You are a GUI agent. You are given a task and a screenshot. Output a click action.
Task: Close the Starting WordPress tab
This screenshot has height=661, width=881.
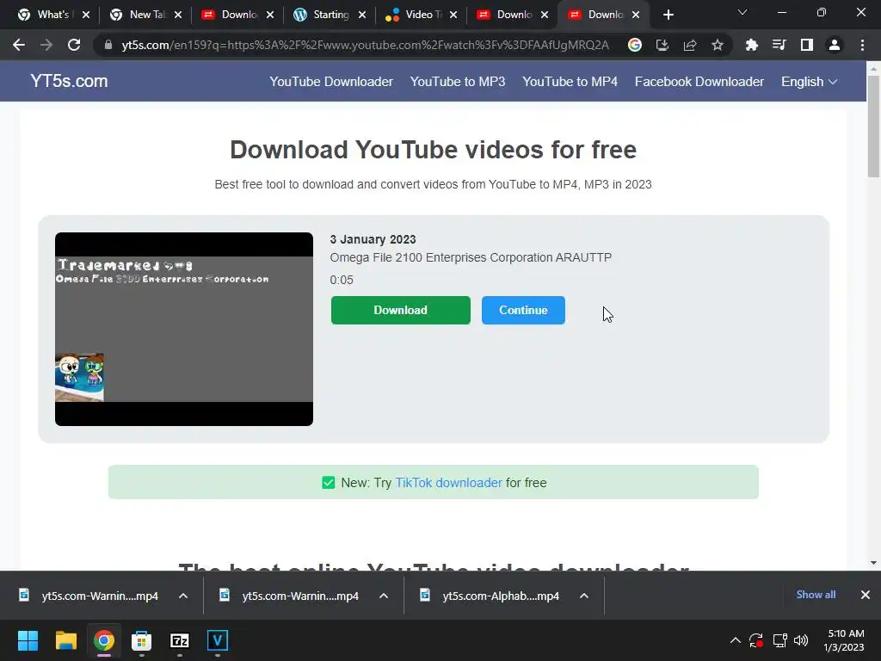[x=362, y=15]
